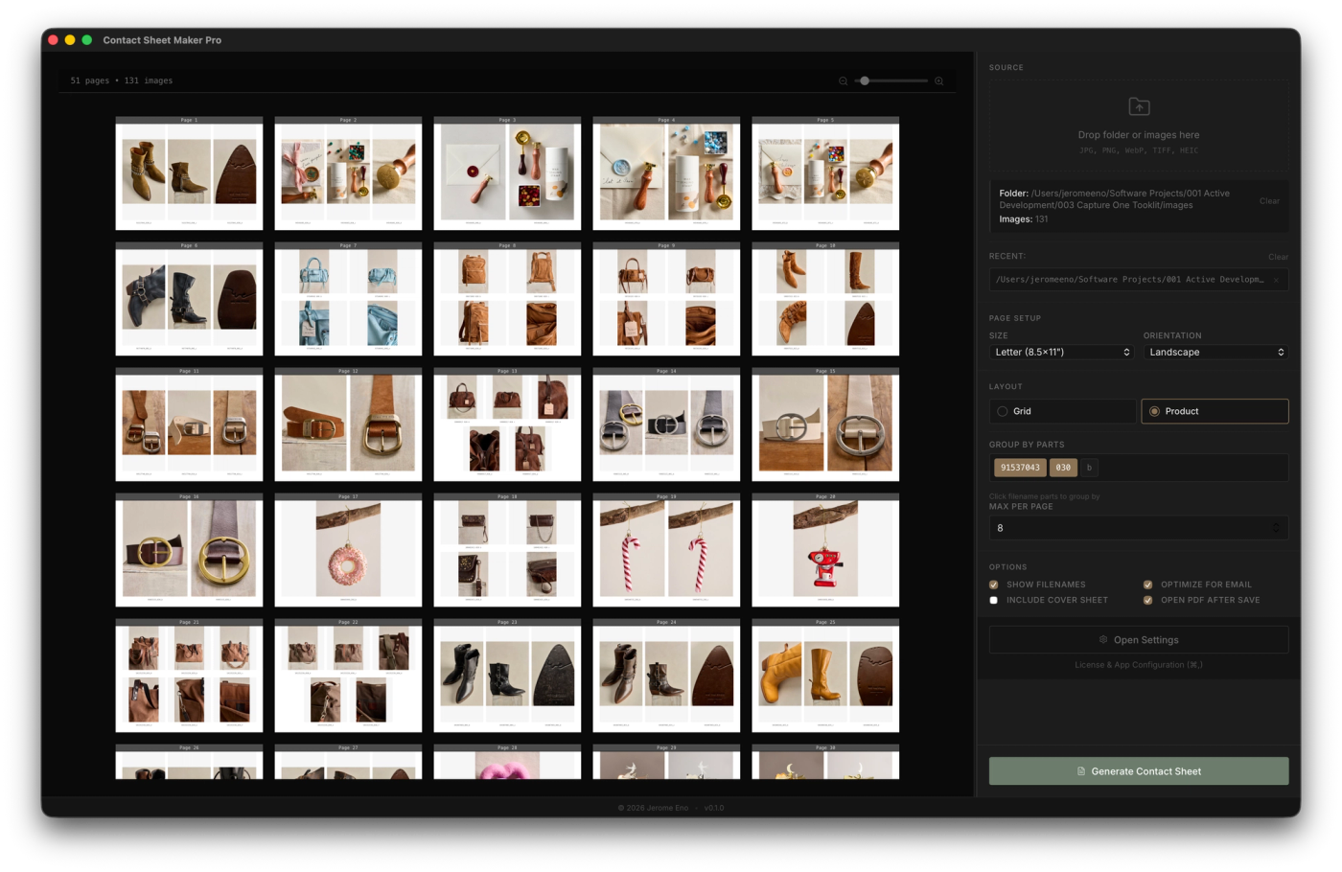Enable the Include Cover Sheet checkbox

point(994,601)
